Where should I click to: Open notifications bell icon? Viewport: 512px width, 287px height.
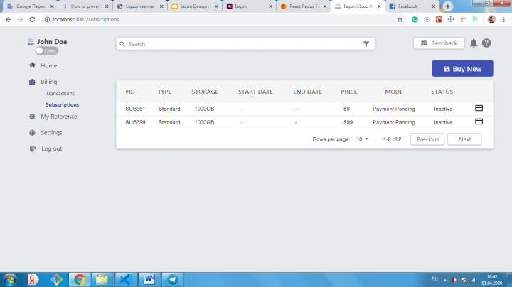474,43
